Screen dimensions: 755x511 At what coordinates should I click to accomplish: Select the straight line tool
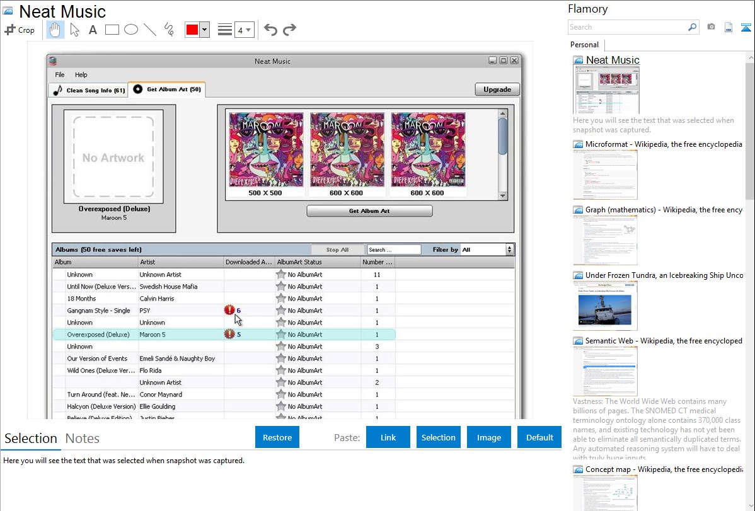click(150, 30)
